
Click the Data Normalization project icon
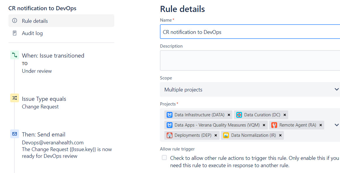(226, 135)
